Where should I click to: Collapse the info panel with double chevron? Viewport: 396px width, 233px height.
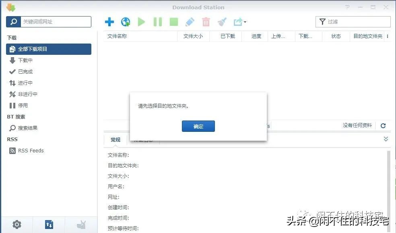click(386, 139)
